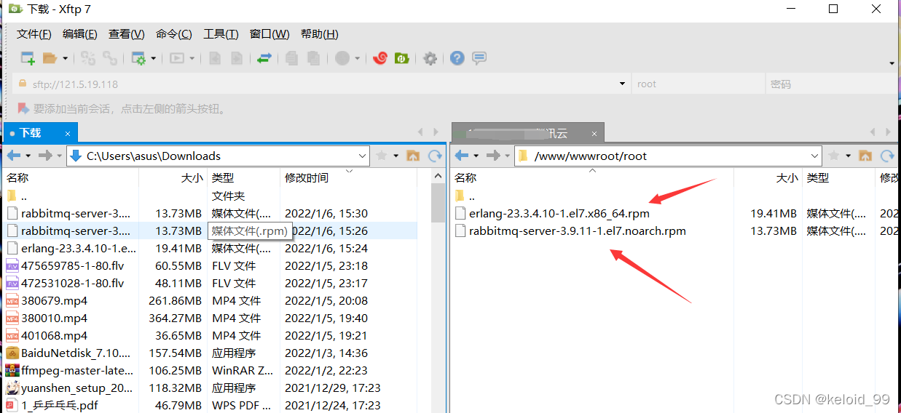Open the remote parent folder '..'
Viewport: 901px width, 413px height.
(x=471, y=196)
